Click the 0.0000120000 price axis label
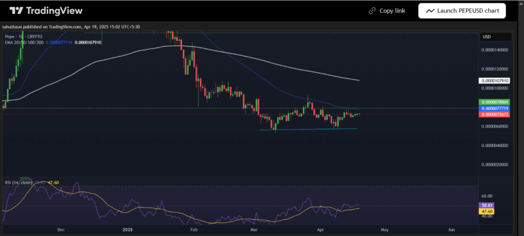 tap(495, 69)
